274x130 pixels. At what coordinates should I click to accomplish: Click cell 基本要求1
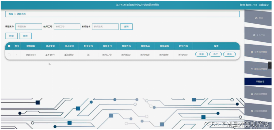(x=50, y=55)
